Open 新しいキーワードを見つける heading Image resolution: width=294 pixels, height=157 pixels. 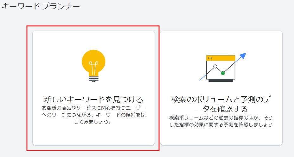point(93,100)
